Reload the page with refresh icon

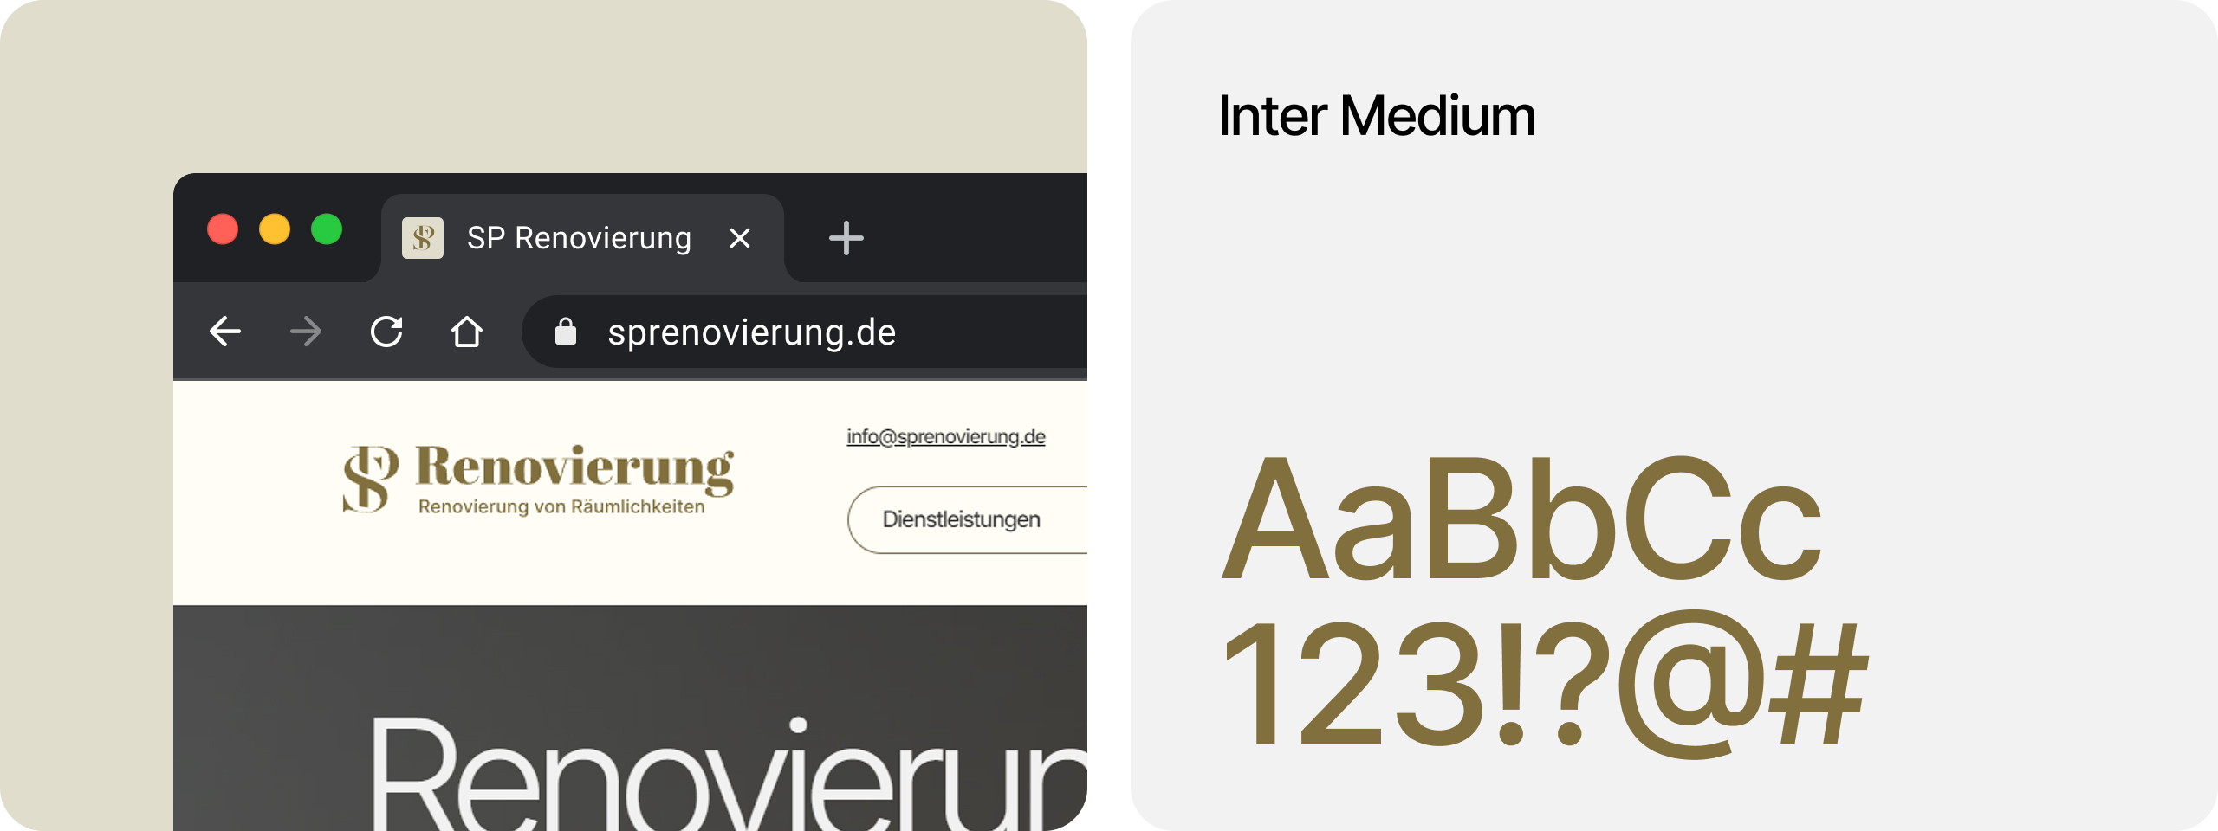(386, 332)
